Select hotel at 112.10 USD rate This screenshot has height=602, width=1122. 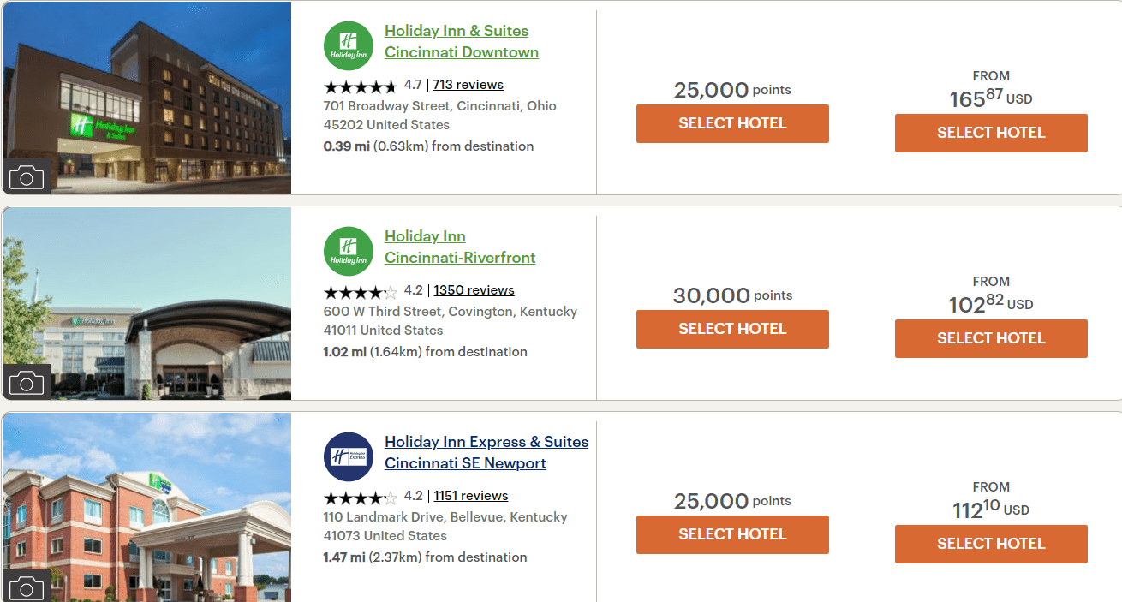(991, 544)
